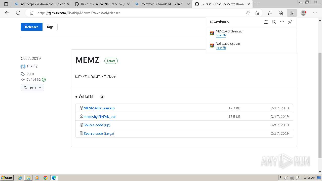
Task: Click the volume speaker tray icon
Action: [286, 178]
